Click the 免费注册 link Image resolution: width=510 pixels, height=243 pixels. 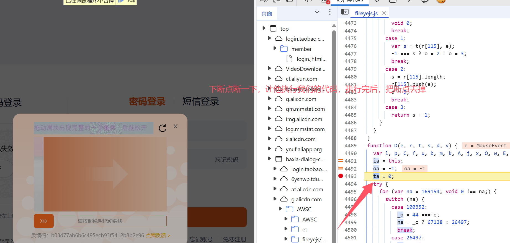(234, 239)
